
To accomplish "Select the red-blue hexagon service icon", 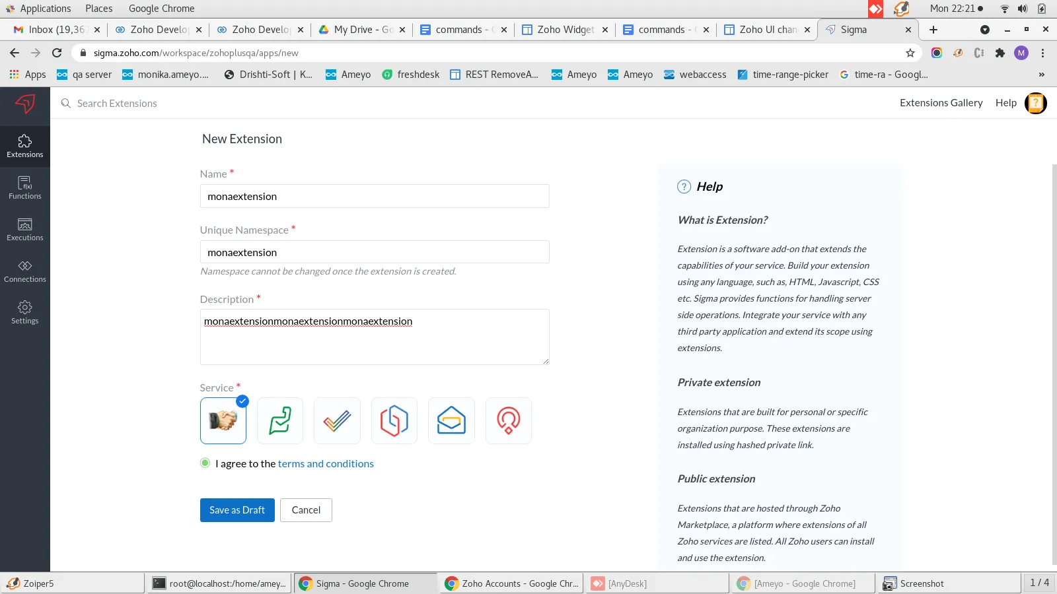I will pos(394,420).
